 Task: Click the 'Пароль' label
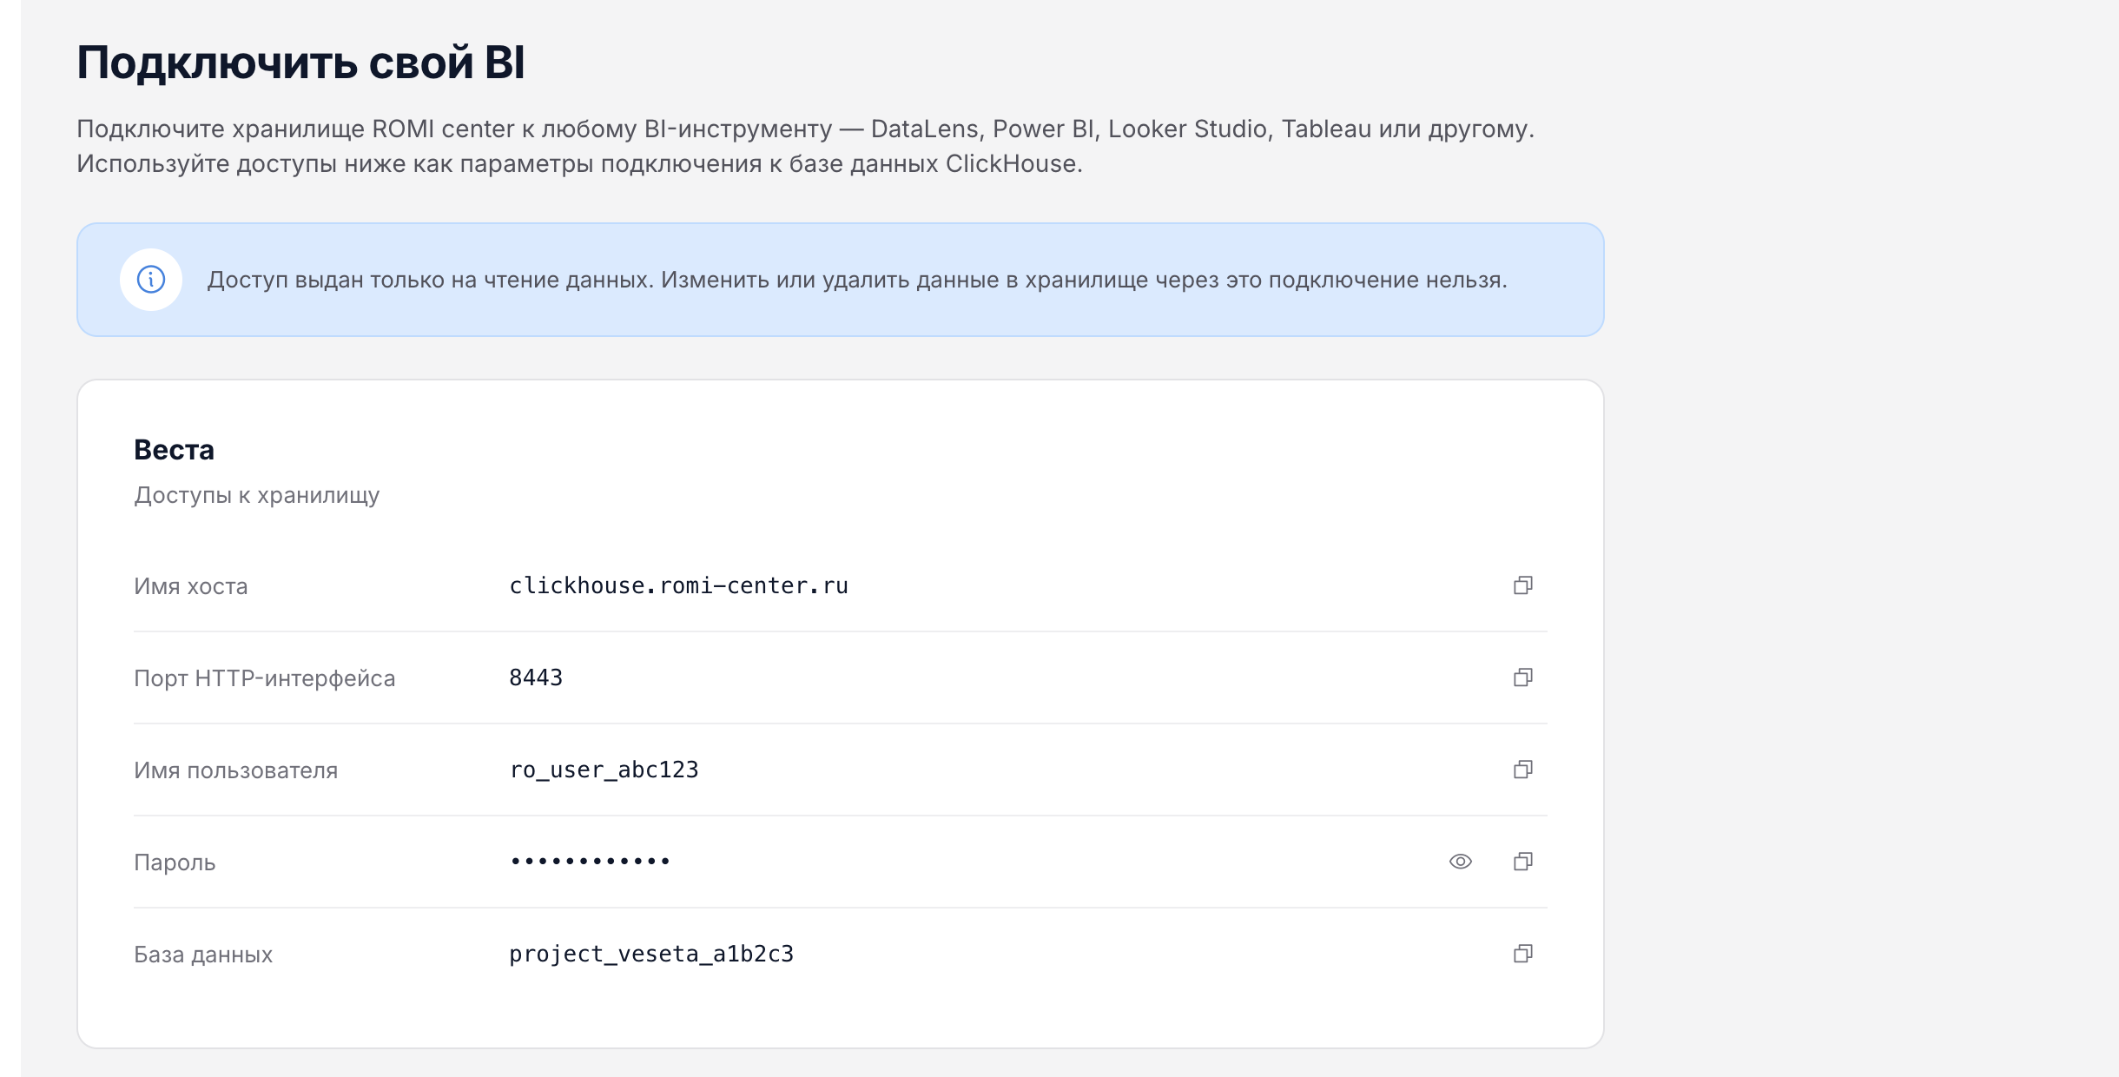(175, 862)
